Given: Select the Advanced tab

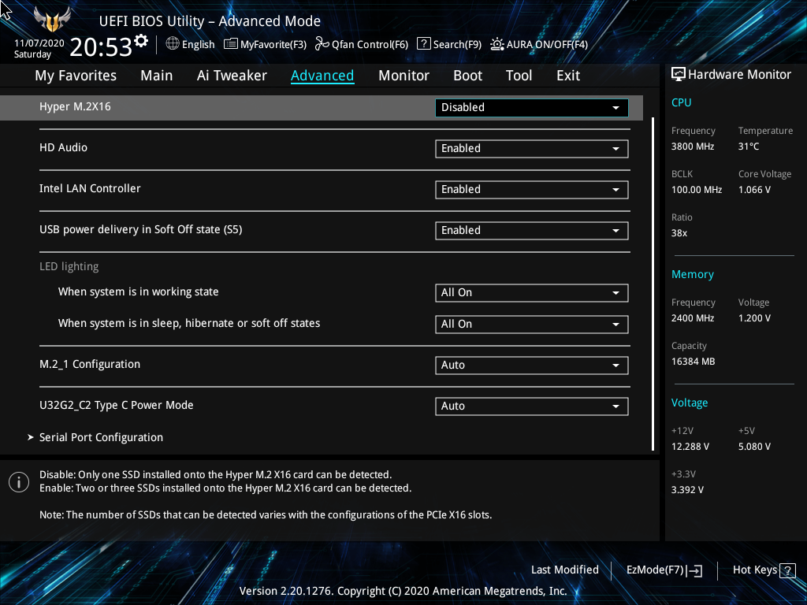Looking at the screenshot, I should [x=322, y=76].
